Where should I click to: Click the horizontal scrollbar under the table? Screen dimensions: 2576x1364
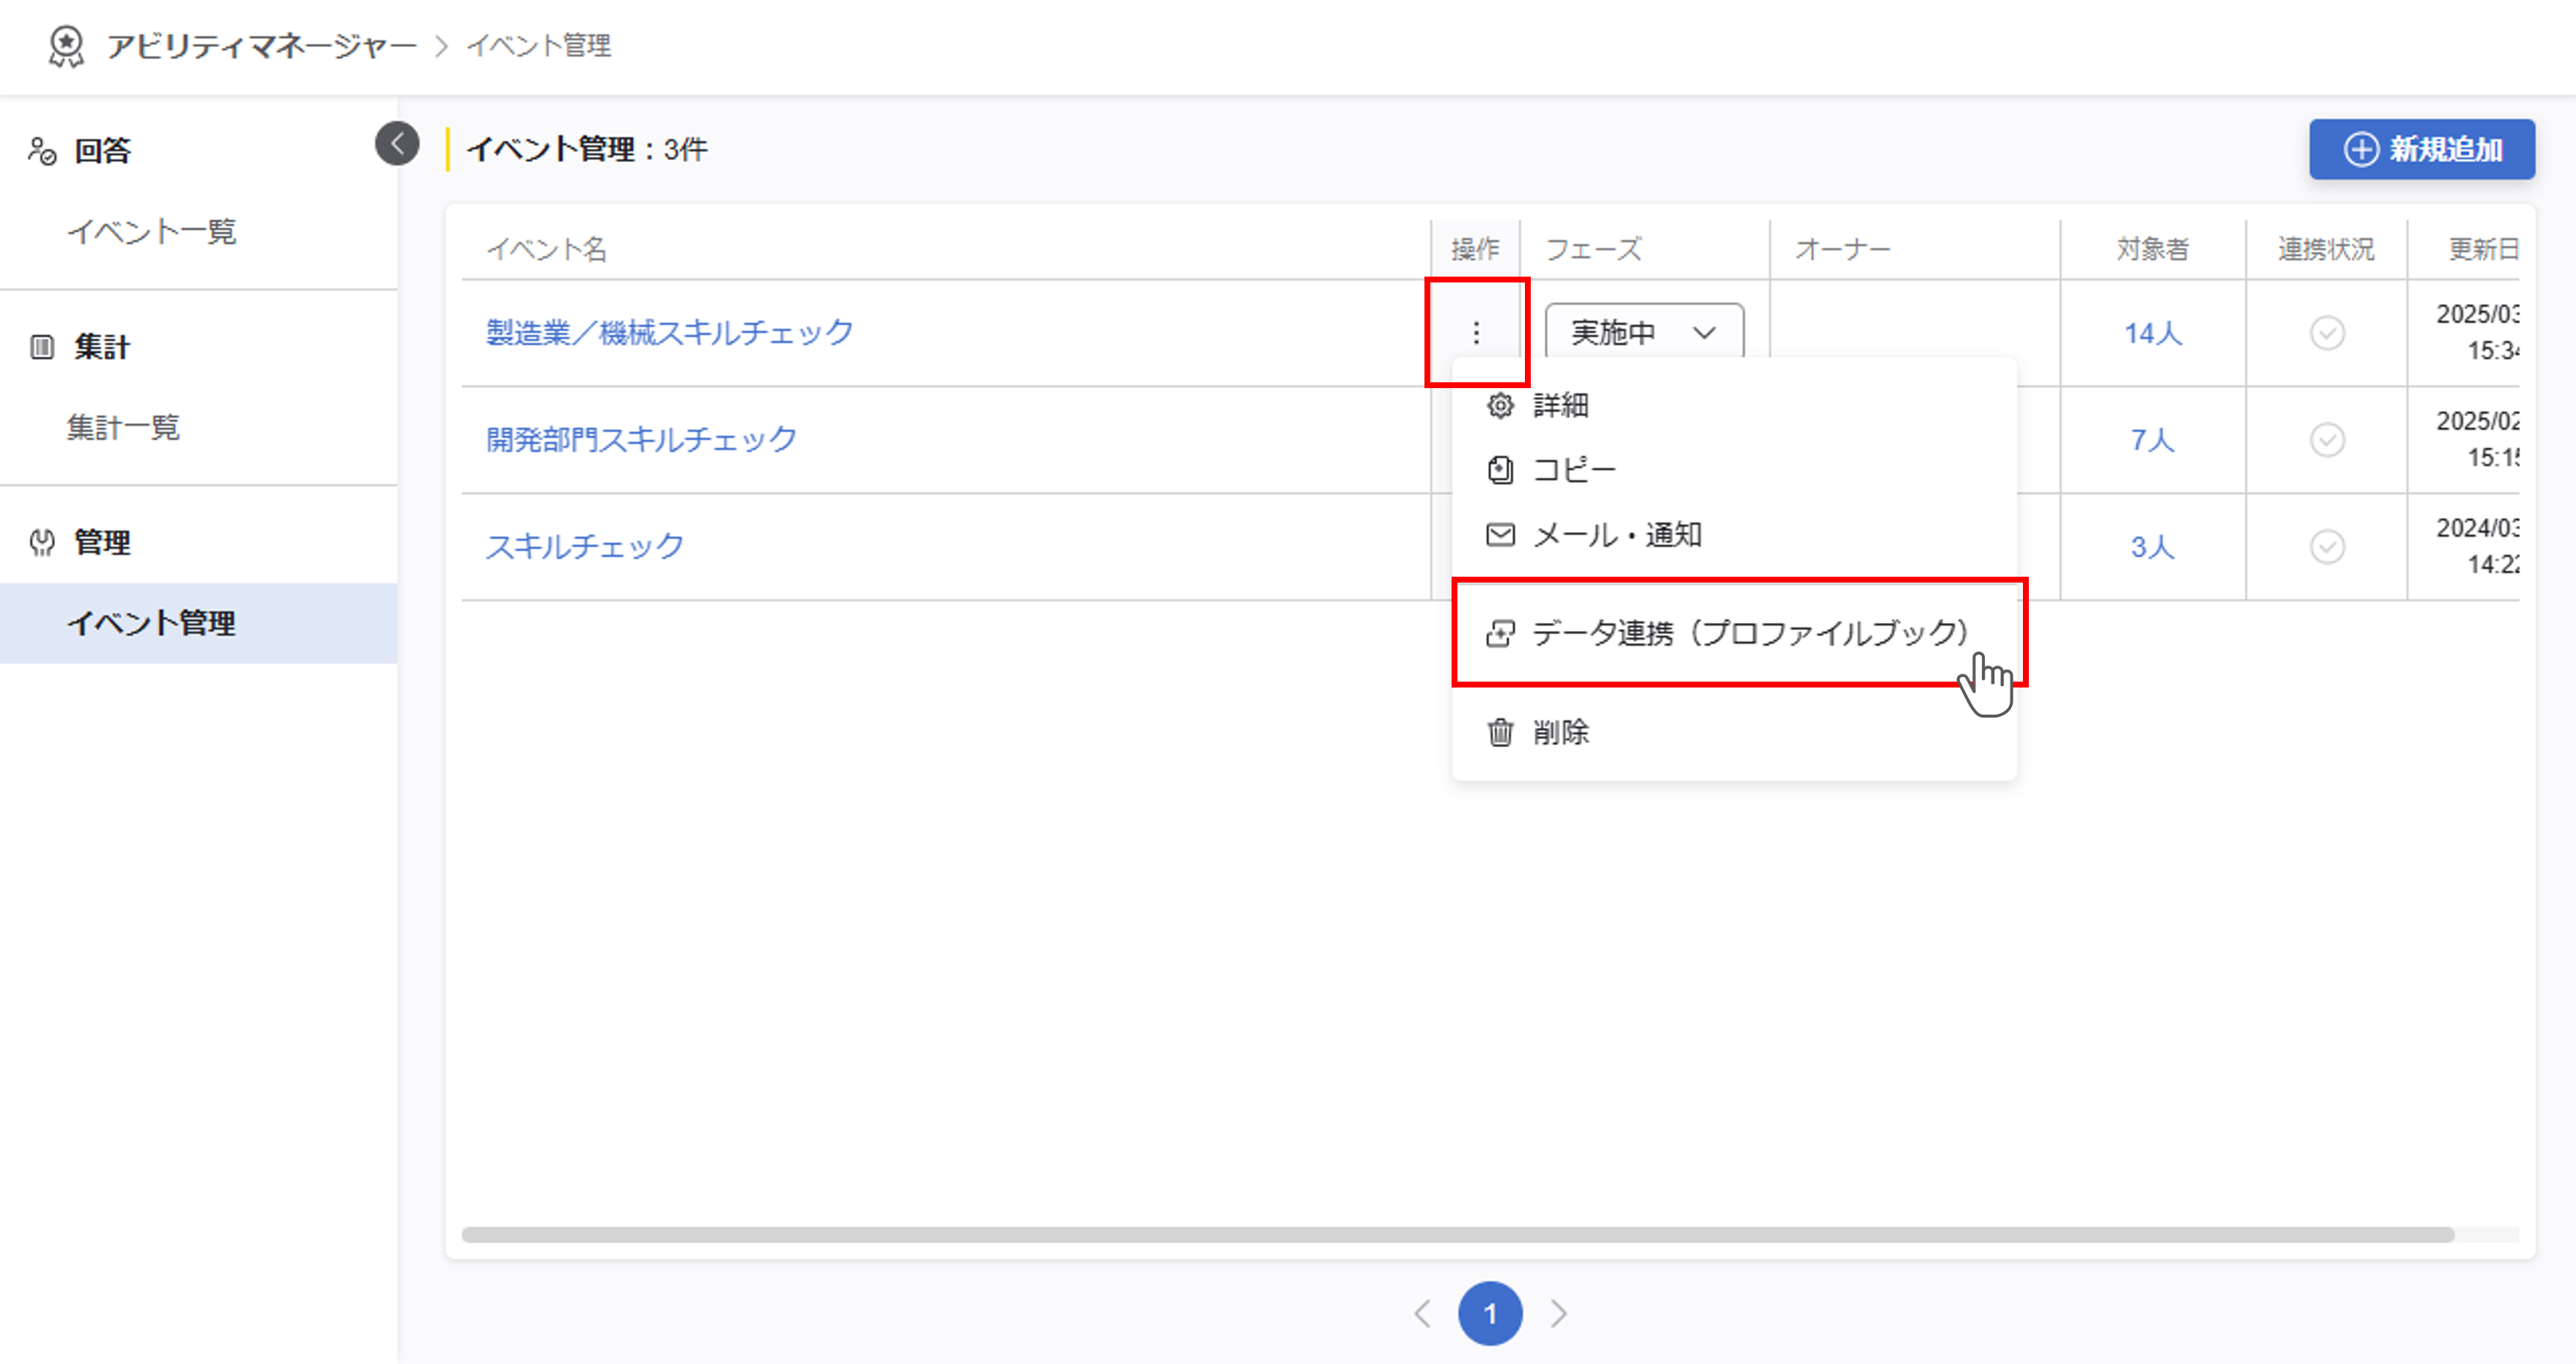coord(1456,1235)
